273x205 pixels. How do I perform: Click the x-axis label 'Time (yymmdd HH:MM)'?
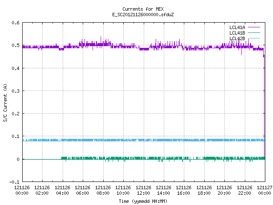click(x=143, y=201)
